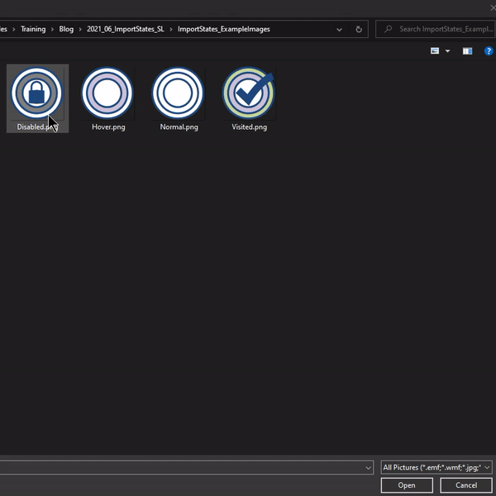This screenshot has width=496, height=496.
Task: Select the Visited.png checkmark image
Action: [x=249, y=93]
